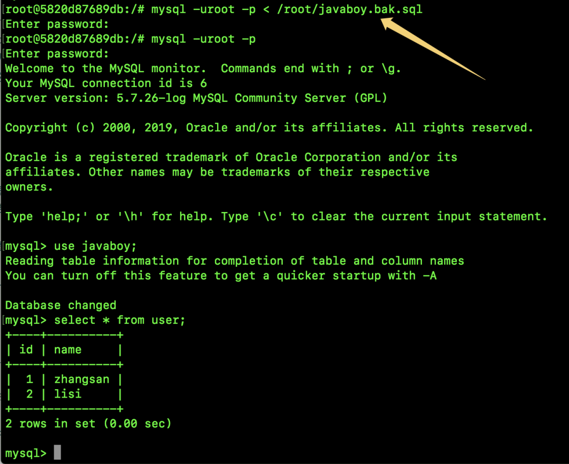Click the 'mysql -uroot -p' login command

pyautogui.click(x=203, y=39)
